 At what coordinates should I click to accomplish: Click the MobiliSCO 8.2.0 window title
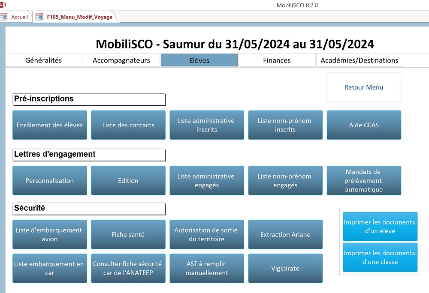coord(297,5)
